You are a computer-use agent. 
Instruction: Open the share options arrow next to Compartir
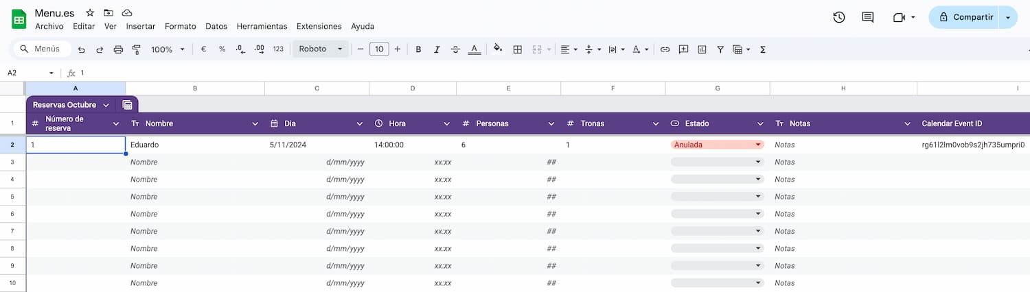click(1008, 17)
